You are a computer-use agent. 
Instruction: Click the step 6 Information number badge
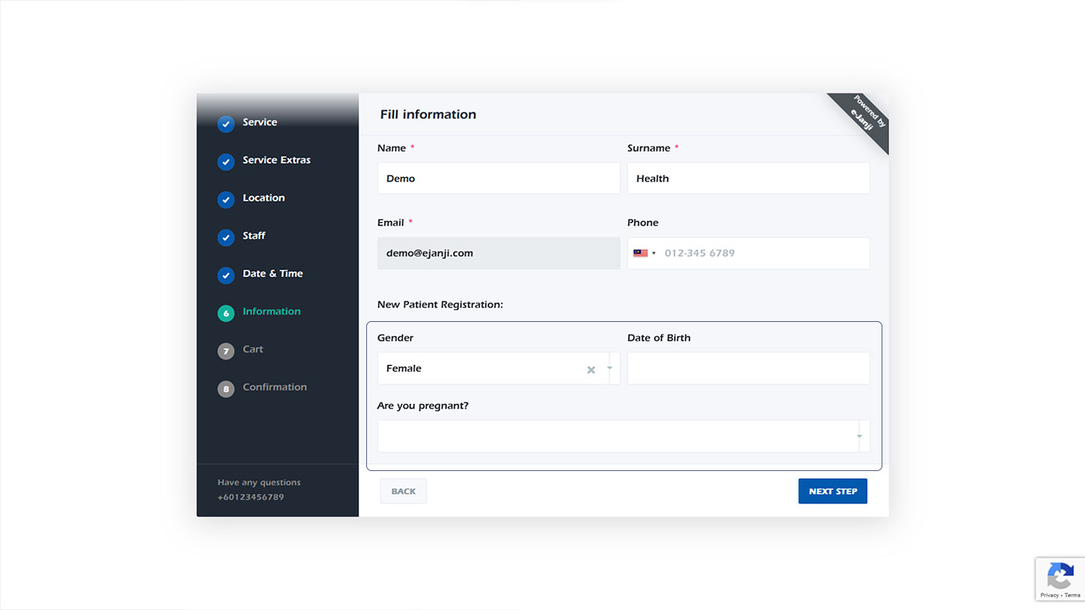point(225,313)
